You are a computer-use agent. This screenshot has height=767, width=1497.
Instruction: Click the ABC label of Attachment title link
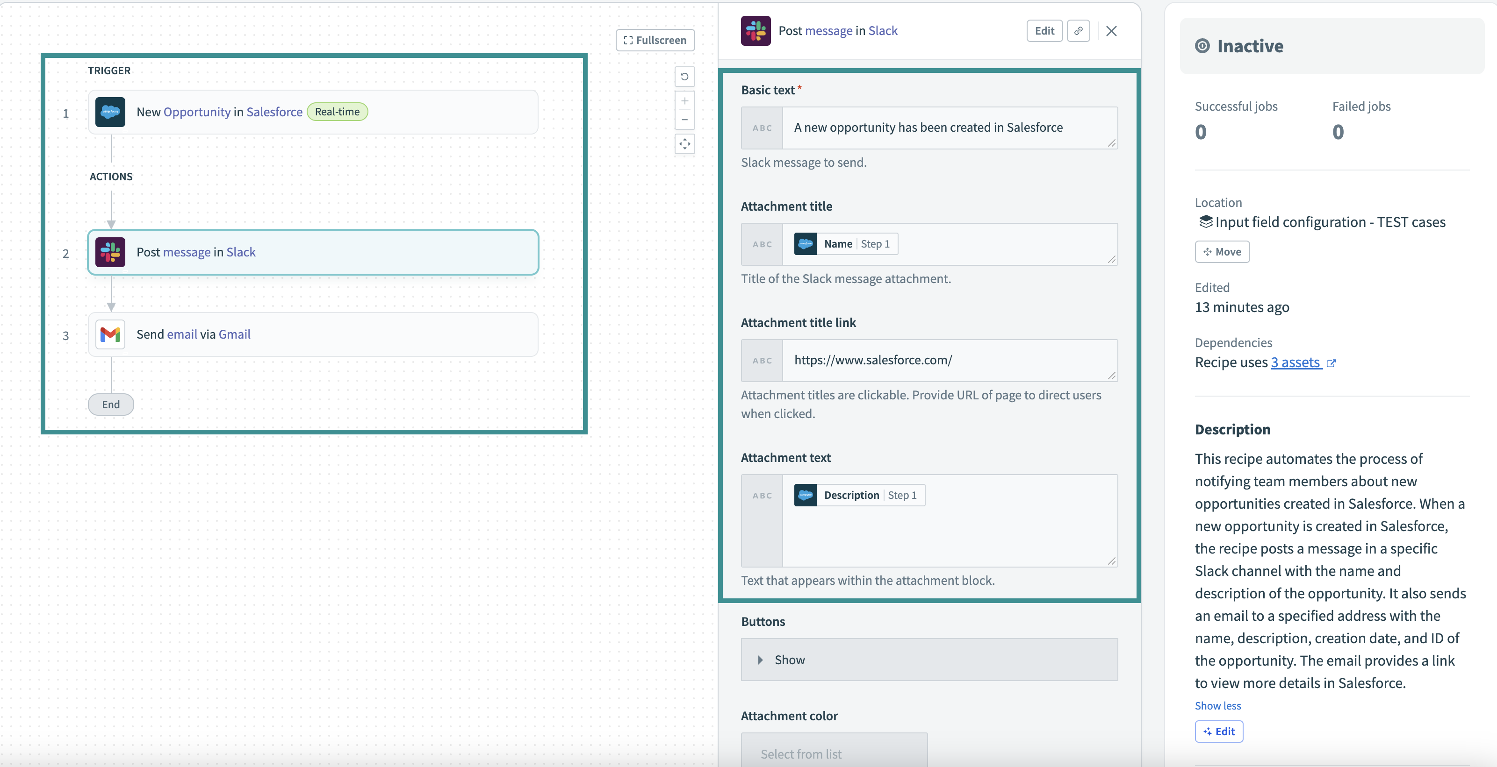[x=762, y=361]
